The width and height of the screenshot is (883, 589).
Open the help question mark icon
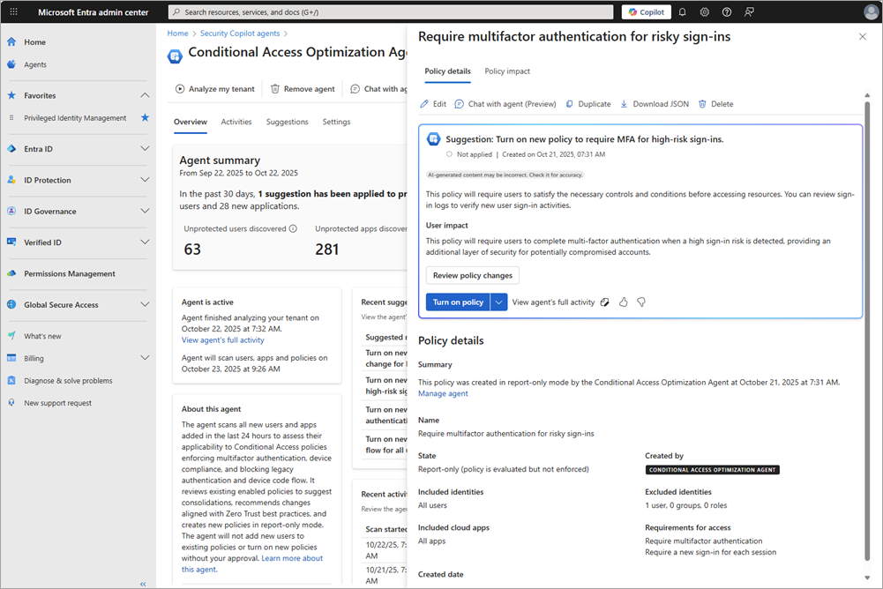pyautogui.click(x=726, y=11)
